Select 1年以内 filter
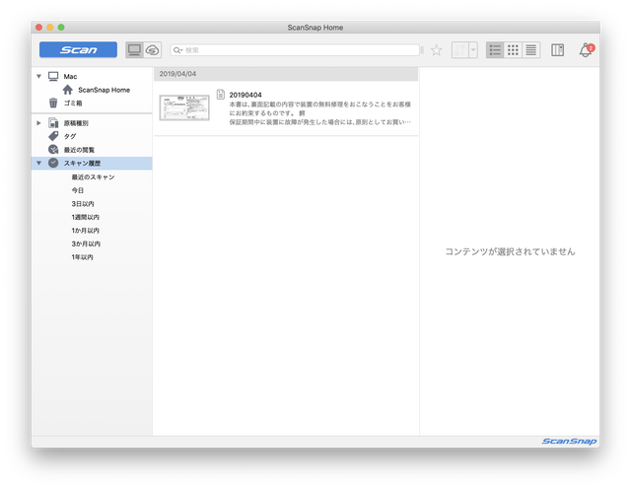Image resolution: width=631 pixels, height=489 pixels. (x=83, y=256)
